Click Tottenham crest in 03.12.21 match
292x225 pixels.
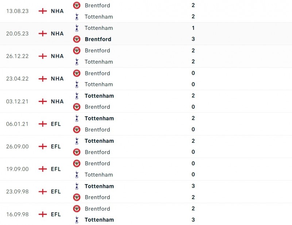77,95
